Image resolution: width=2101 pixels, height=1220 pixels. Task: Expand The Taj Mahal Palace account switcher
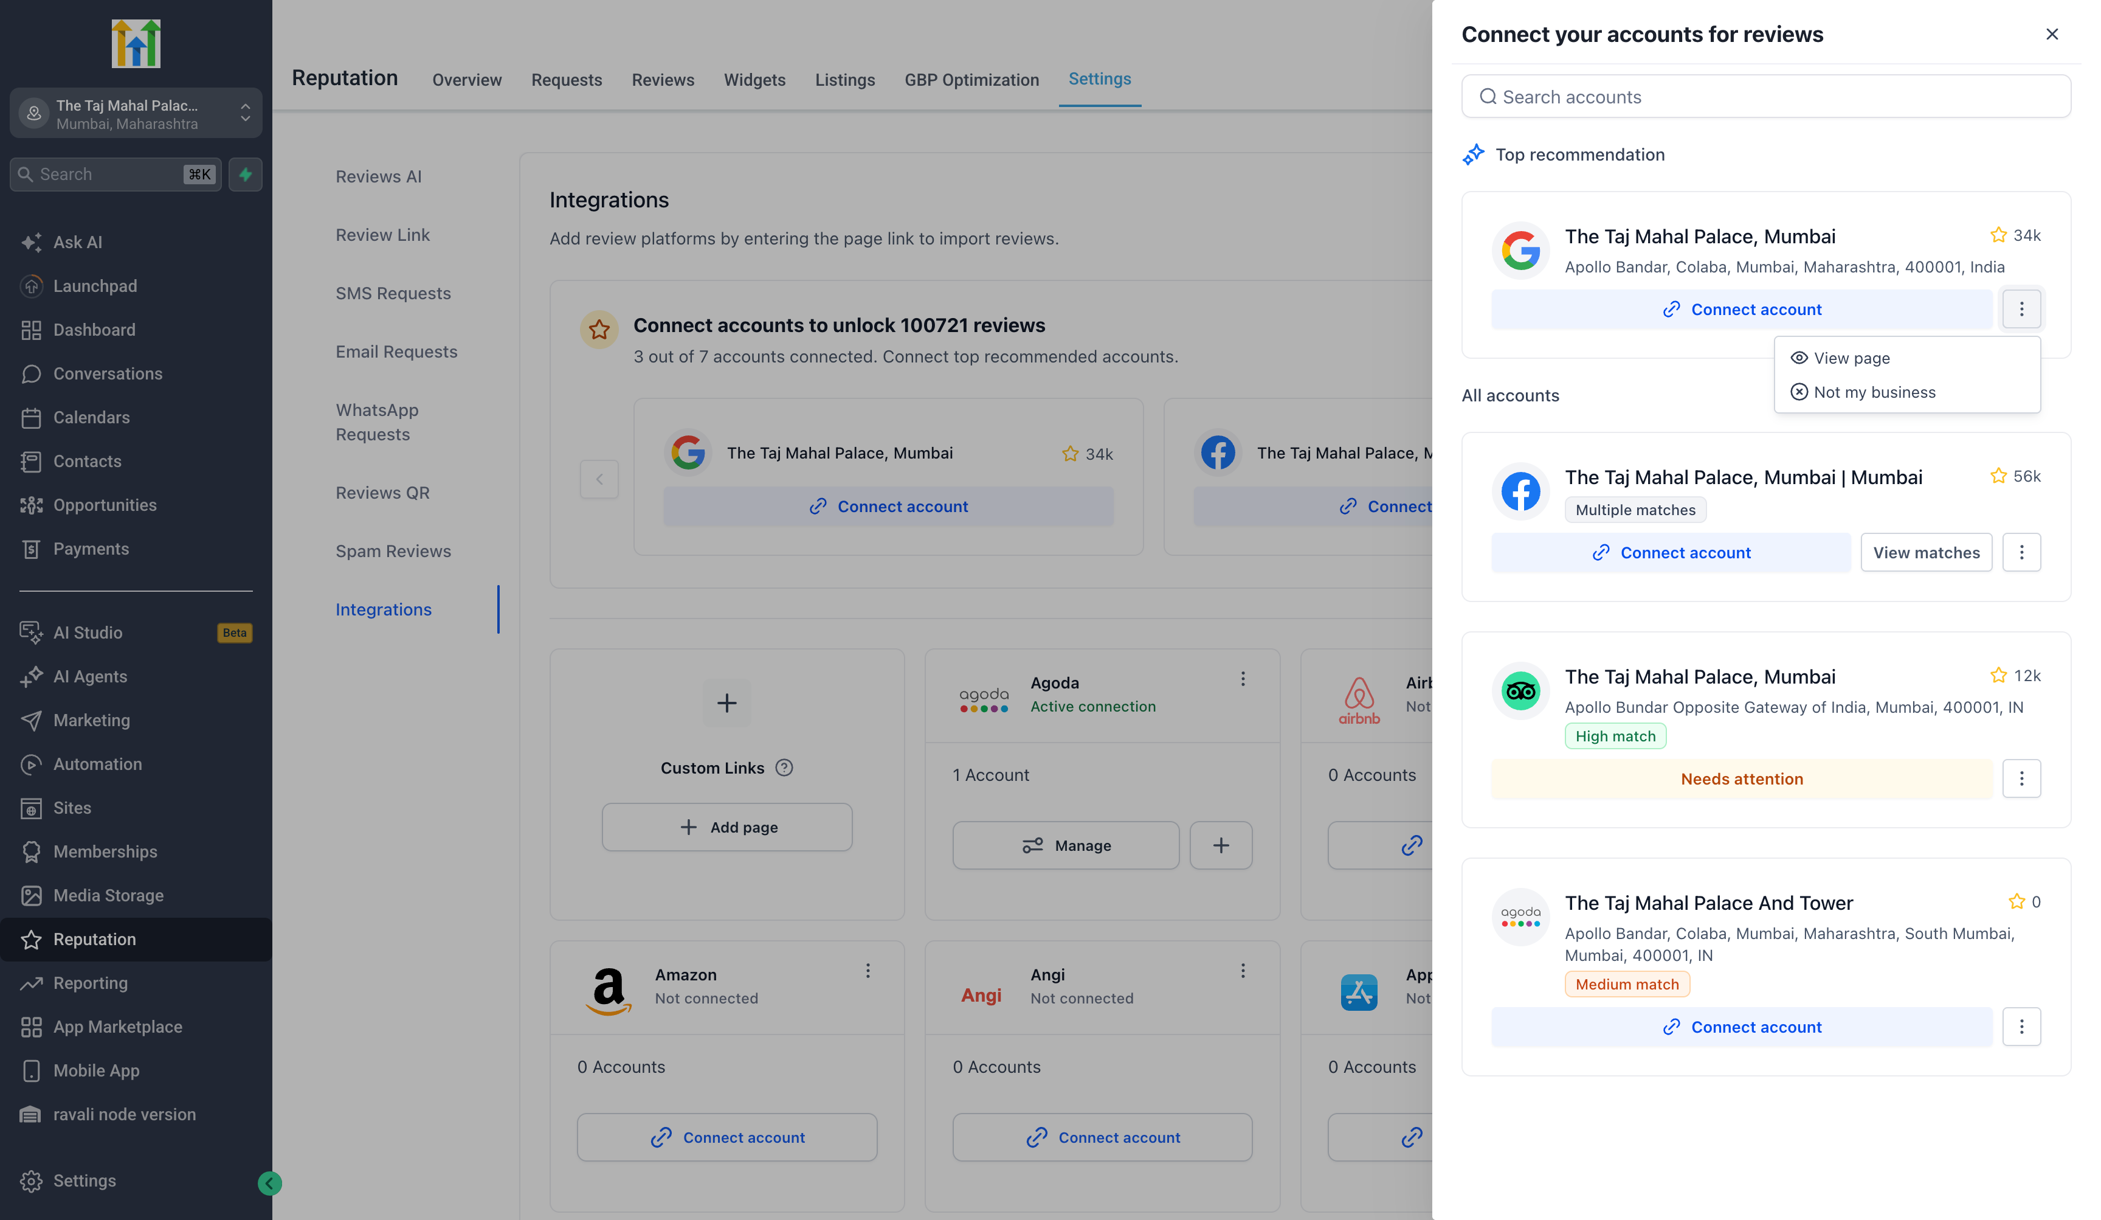(136, 113)
